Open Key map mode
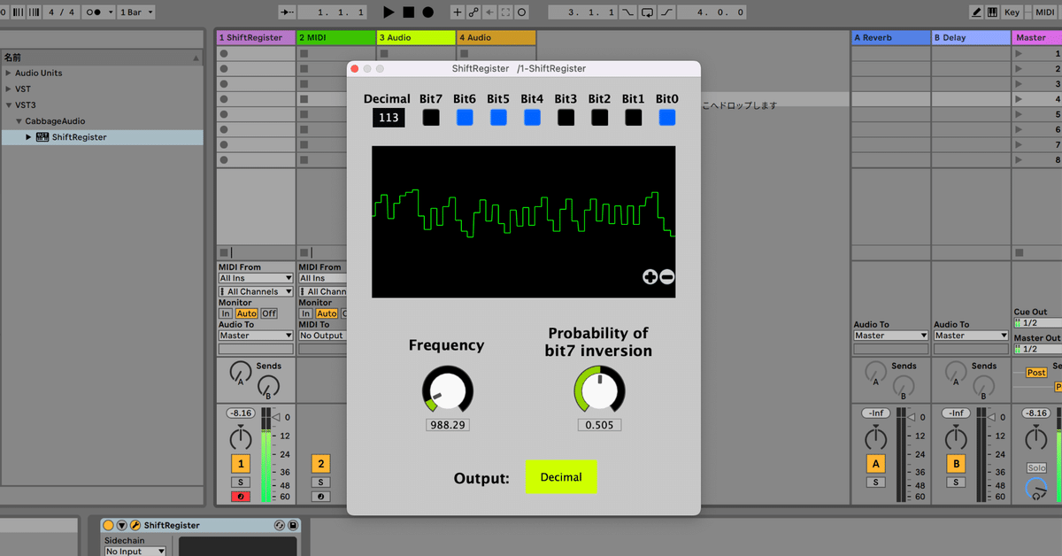The image size is (1062, 556). click(1012, 12)
